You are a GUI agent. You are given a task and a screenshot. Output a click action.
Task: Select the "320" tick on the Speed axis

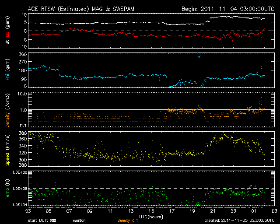[23, 153]
